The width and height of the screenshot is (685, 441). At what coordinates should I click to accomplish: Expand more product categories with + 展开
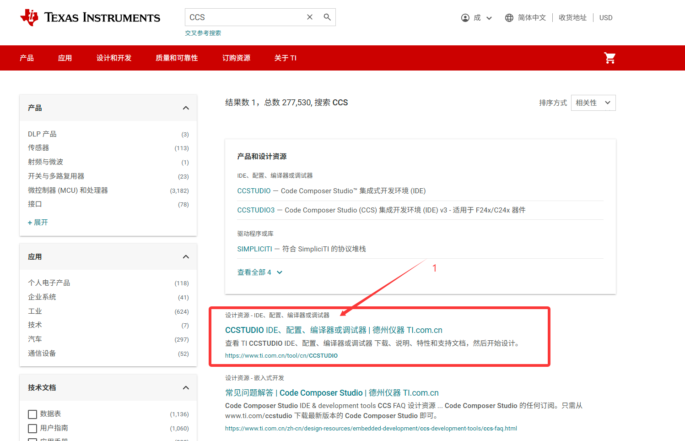pos(38,223)
